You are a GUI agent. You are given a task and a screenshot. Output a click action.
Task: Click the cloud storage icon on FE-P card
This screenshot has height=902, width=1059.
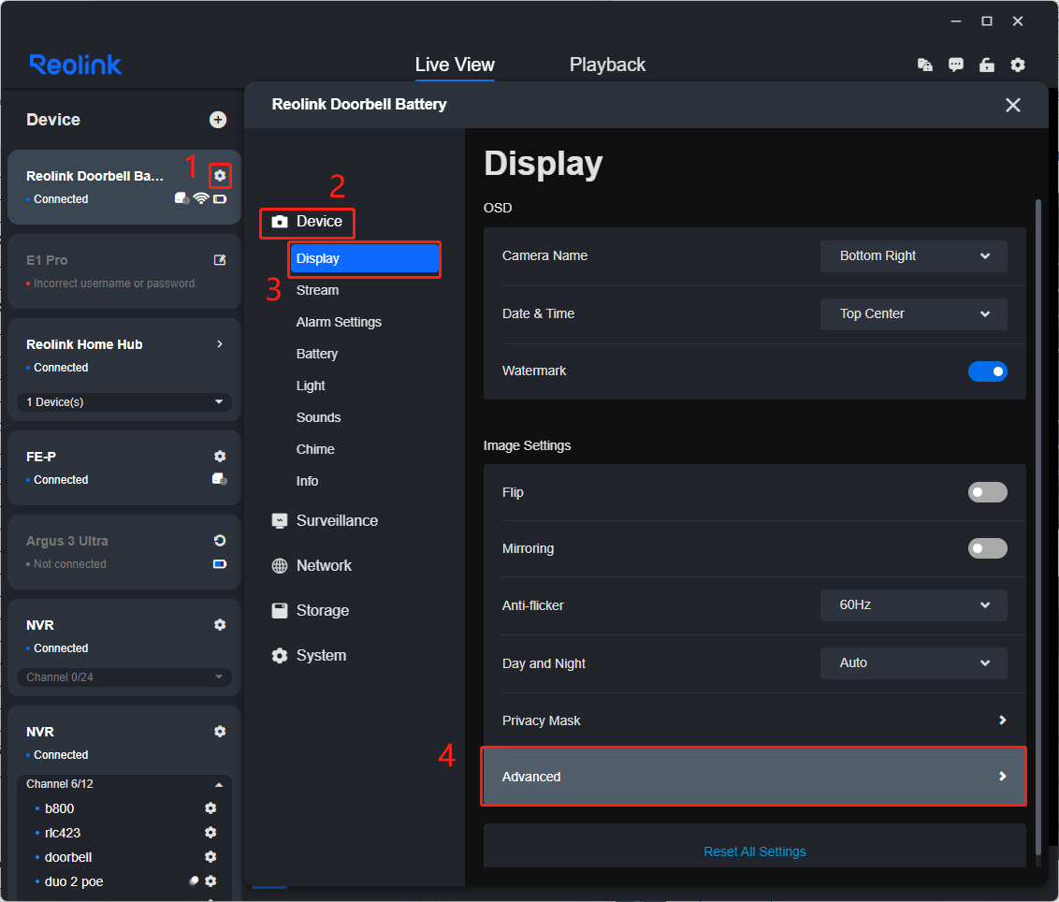[x=220, y=479]
